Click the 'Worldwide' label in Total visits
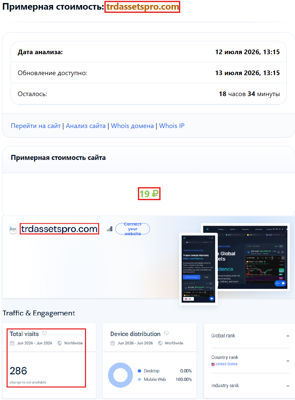The image size is (295, 400). coord(74,343)
